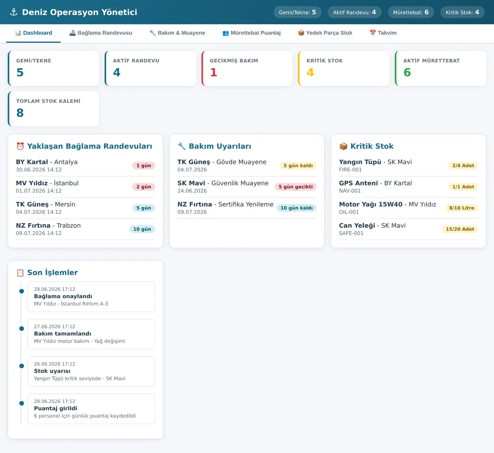Click the Can Yeleği - SK Mavi stock item
The image size is (494, 453).
click(x=408, y=229)
